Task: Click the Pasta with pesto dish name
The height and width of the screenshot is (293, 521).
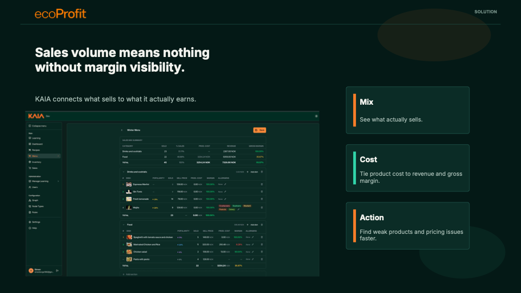Action: tap(141, 259)
